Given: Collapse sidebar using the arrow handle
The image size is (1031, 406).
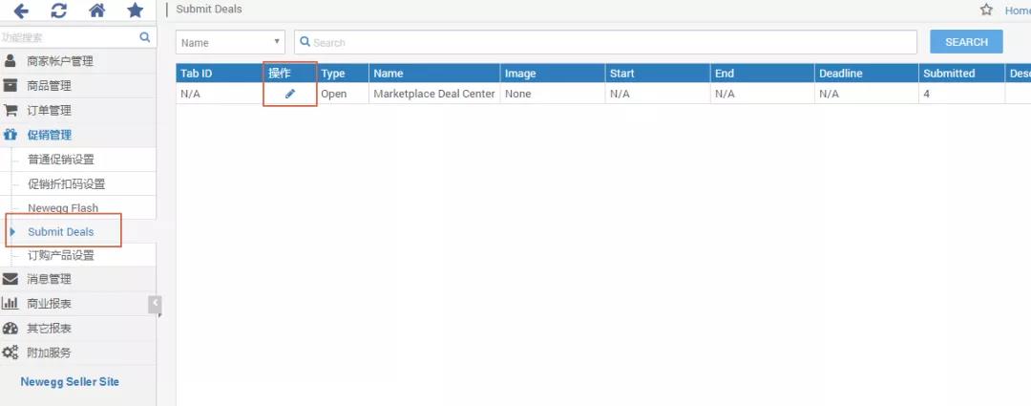Looking at the screenshot, I should click(155, 304).
